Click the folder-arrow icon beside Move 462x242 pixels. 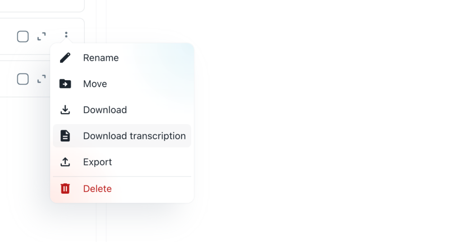[65, 84]
